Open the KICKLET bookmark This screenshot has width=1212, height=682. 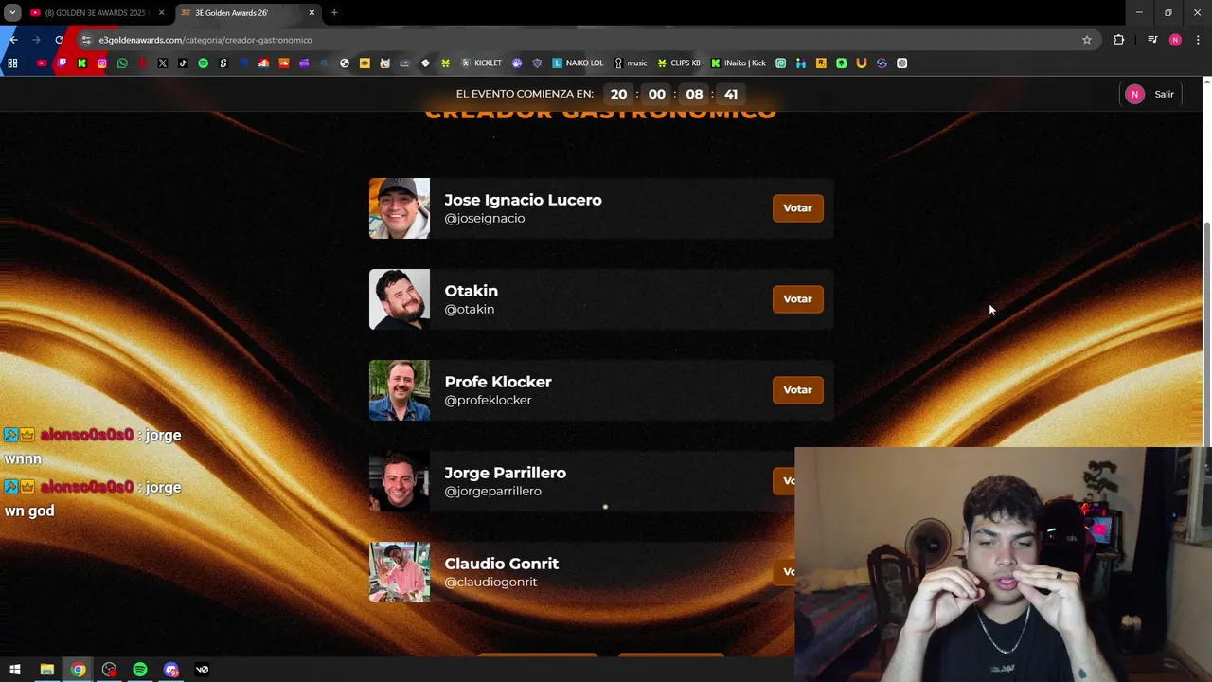480,63
